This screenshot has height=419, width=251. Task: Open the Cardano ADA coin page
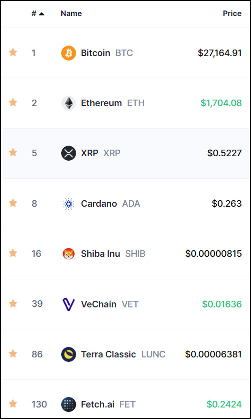tap(110, 204)
